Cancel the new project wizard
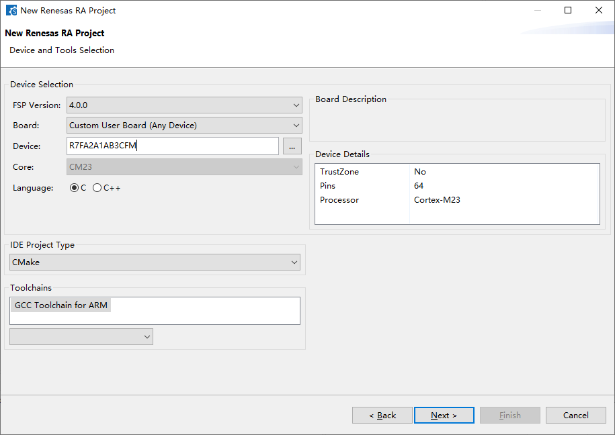 (x=576, y=415)
